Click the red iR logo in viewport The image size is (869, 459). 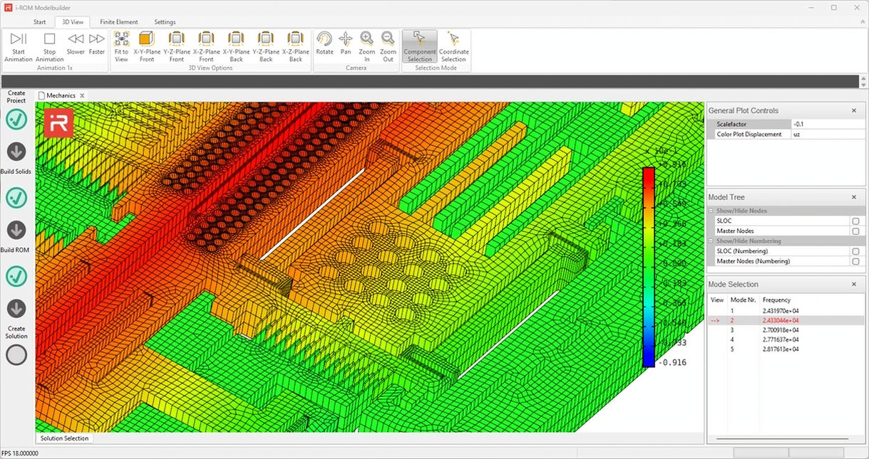[x=58, y=123]
